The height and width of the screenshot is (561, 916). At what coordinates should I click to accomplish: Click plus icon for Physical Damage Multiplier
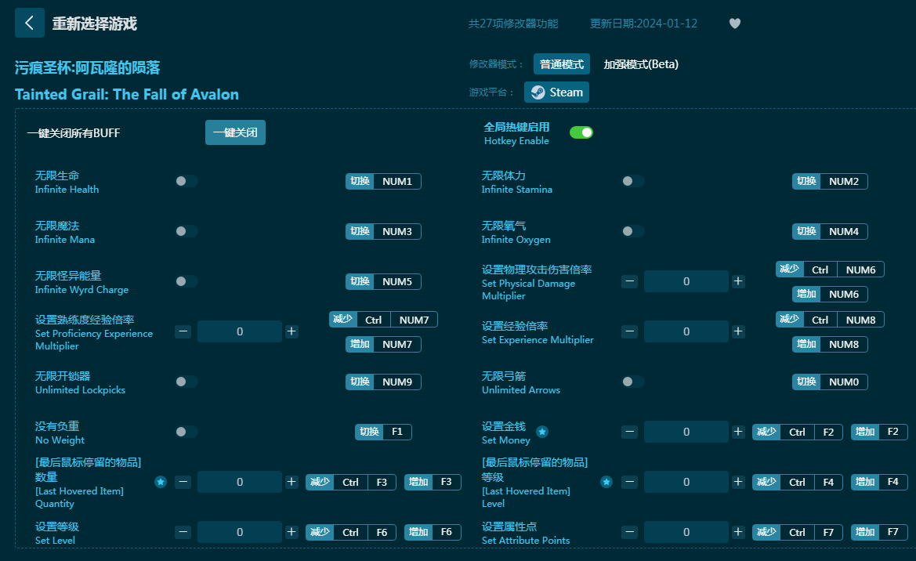click(x=737, y=281)
